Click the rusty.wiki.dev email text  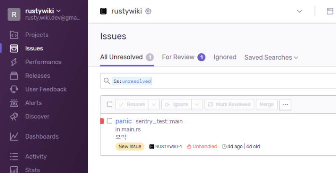(x=53, y=18)
